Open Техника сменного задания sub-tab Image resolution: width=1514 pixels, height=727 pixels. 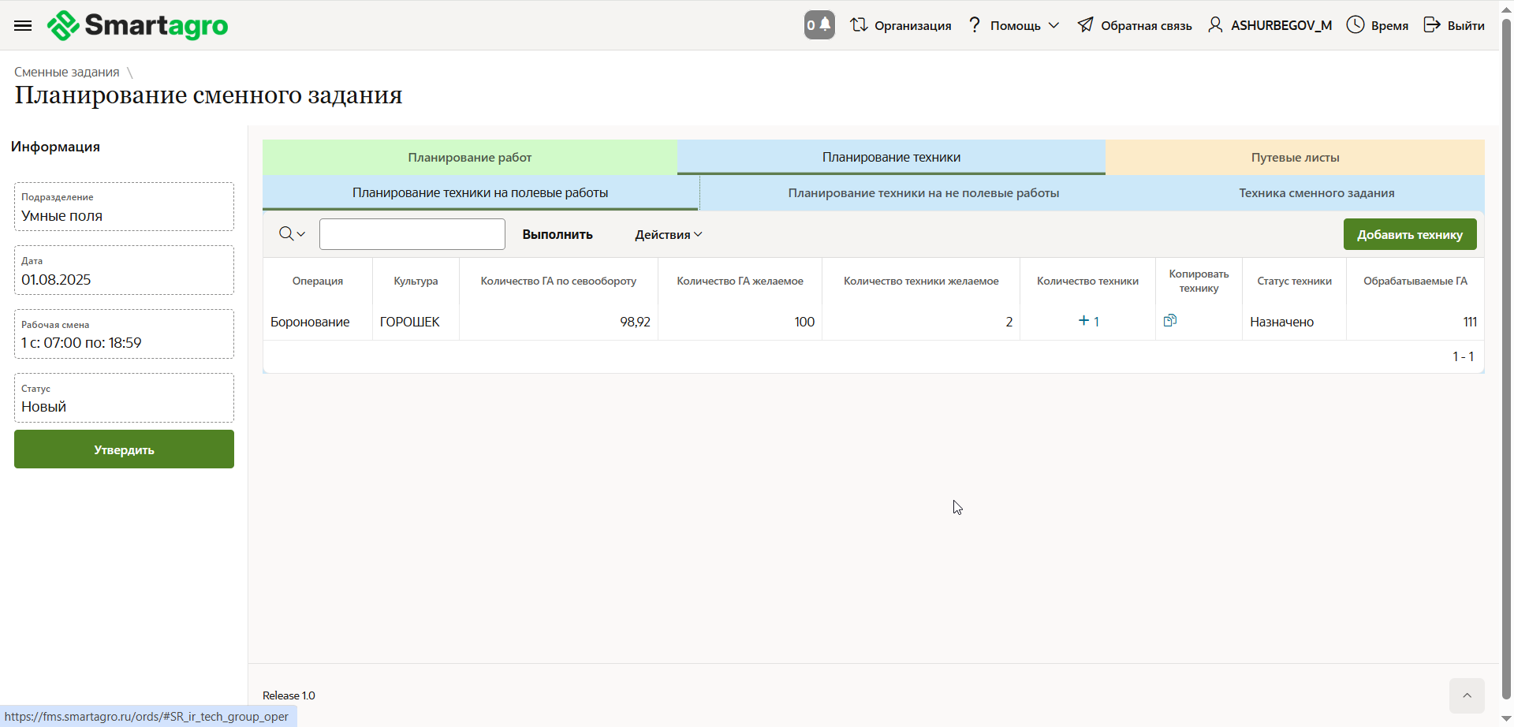[1316, 193]
